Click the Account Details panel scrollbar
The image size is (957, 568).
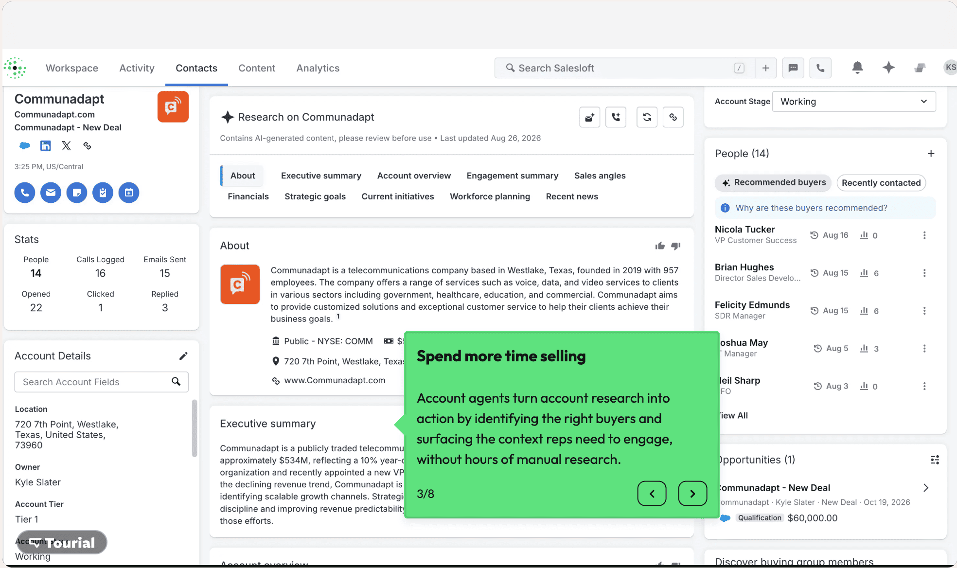click(195, 428)
